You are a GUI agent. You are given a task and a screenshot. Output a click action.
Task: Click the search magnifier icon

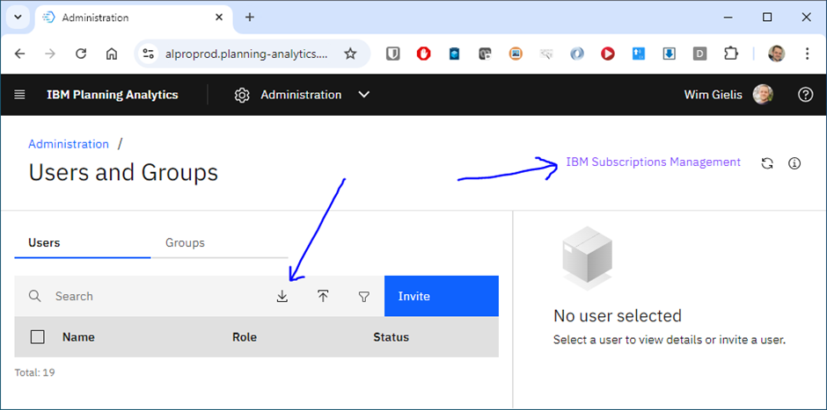pyautogui.click(x=35, y=296)
